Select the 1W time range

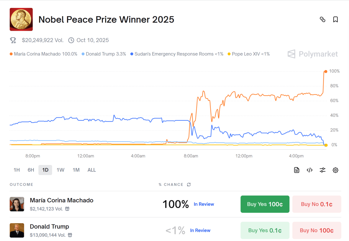pyautogui.click(x=60, y=170)
